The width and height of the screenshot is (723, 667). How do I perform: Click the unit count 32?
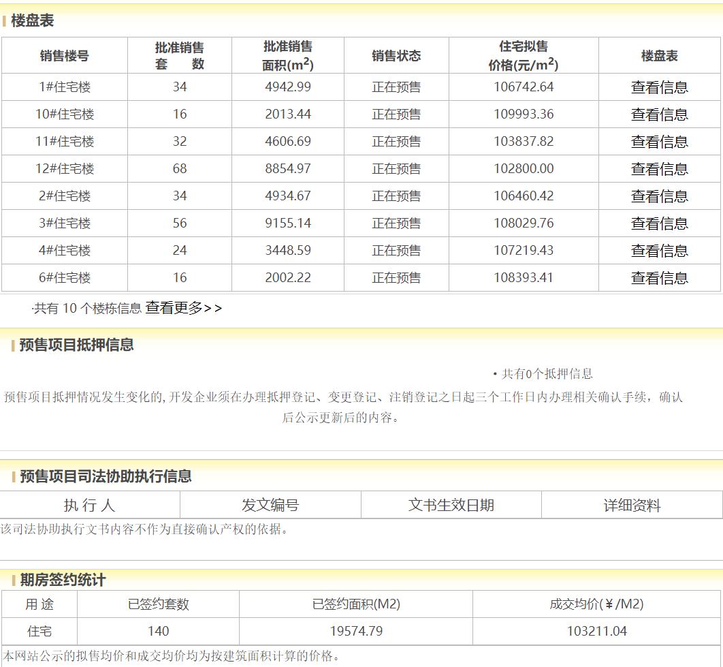[x=179, y=141]
